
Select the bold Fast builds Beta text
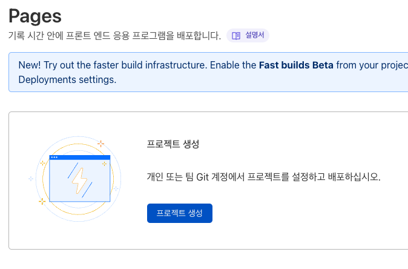click(296, 65)
